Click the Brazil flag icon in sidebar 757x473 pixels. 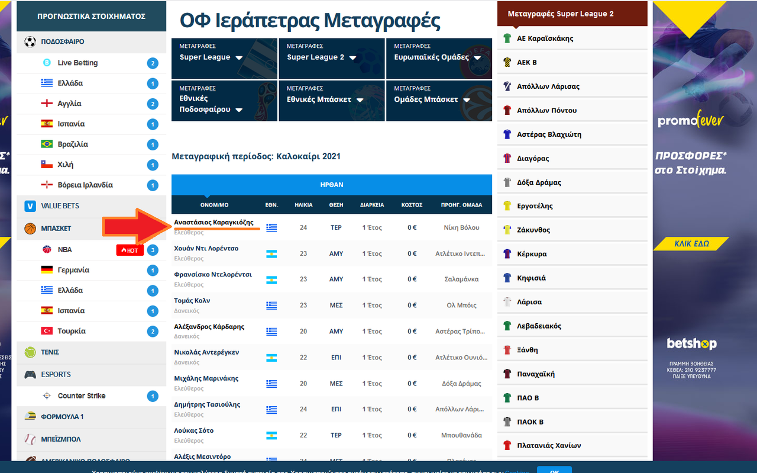point(47,144)
